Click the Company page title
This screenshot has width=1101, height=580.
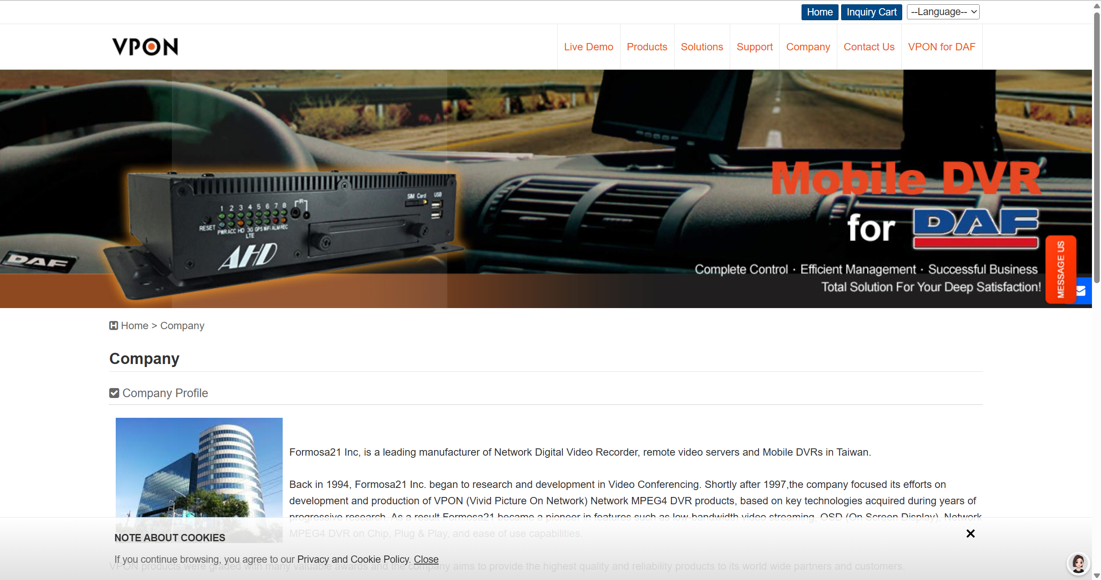[144, 358]
